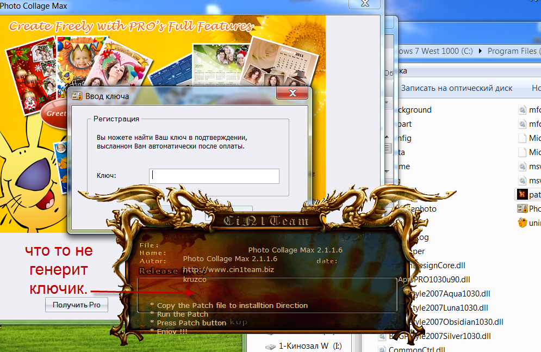Click the scroll-up arrow in Photo Collage Max panel
This screenshot has height=352, width=541.
[388, 137]
